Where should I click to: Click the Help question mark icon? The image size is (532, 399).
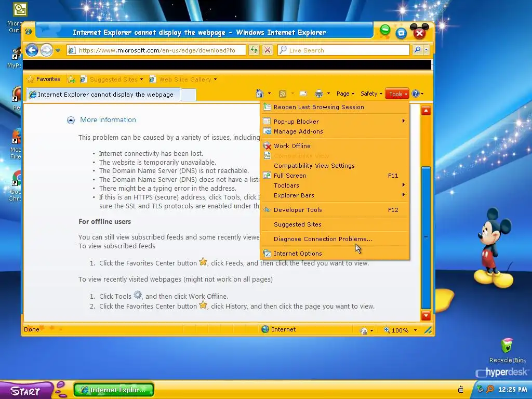pyautogui.click(x=416, y=94)
